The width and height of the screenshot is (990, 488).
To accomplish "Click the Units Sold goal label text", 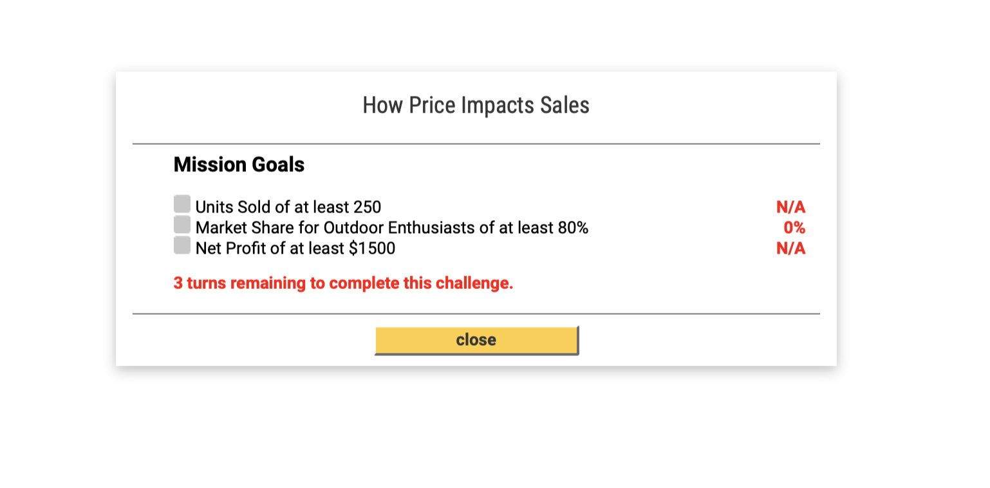I will pos(288,207).
